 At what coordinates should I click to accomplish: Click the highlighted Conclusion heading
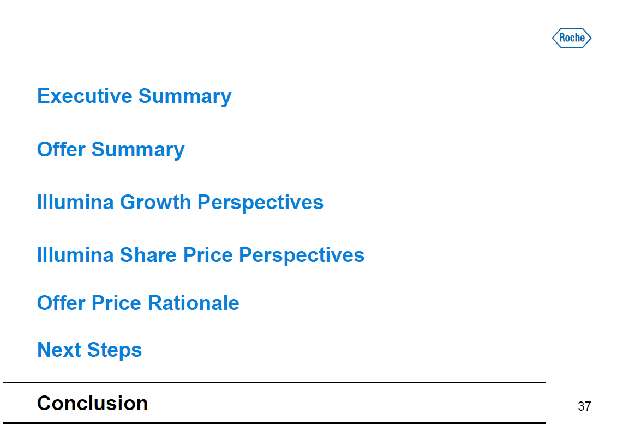click(x=92, y=404)
